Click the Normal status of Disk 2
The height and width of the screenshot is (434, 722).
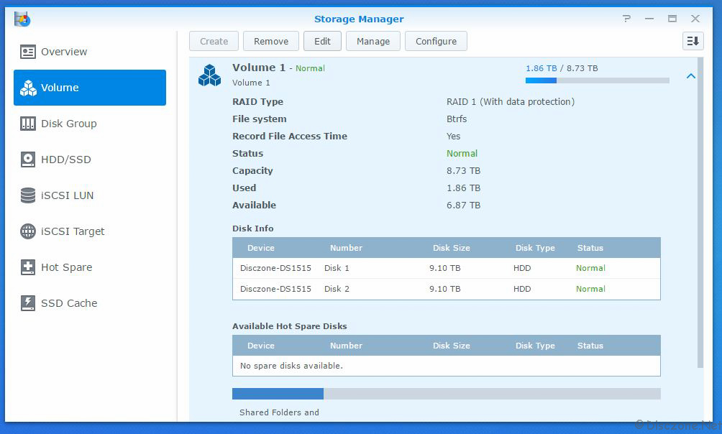point(591,289)
